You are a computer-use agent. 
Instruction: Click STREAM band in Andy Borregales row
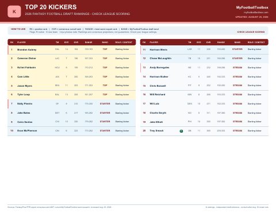[x=237, y=67]
